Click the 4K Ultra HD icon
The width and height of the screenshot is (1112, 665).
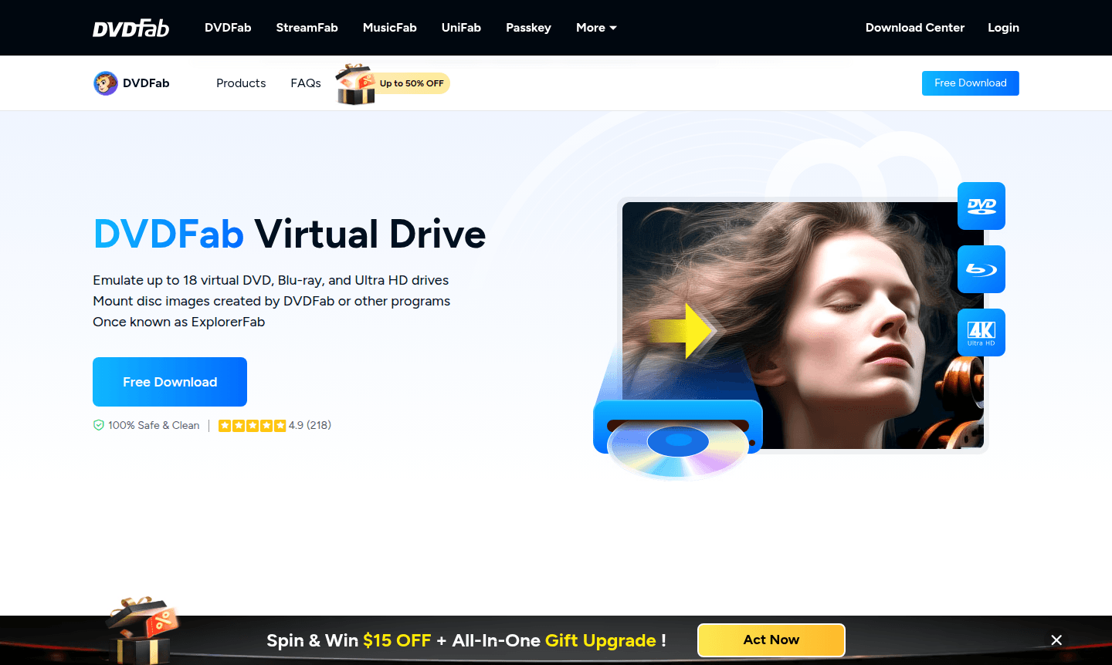coord(981,332)
